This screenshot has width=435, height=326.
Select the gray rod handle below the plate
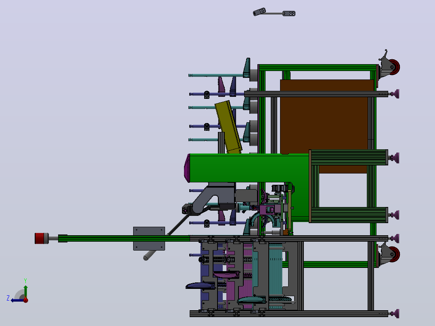(150, 255)
